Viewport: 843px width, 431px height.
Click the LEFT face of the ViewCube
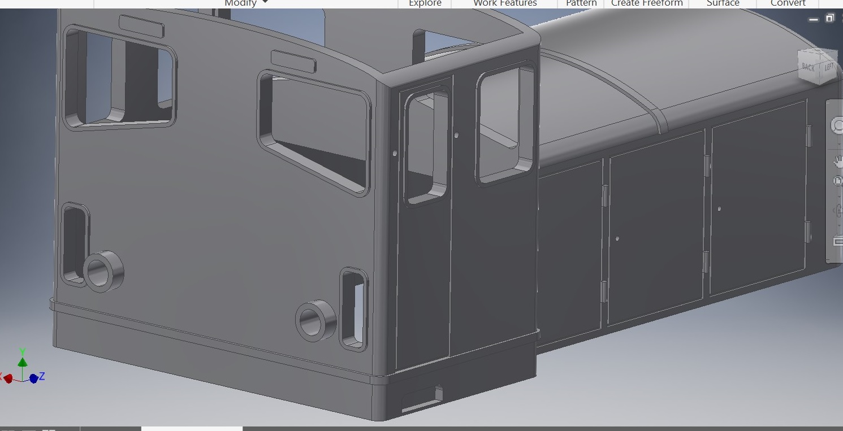(x=830, y=67)
